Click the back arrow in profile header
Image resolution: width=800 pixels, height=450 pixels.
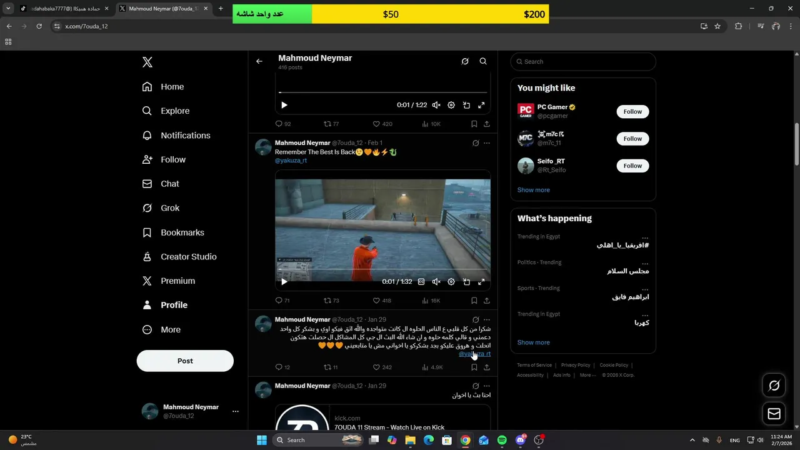259,61
